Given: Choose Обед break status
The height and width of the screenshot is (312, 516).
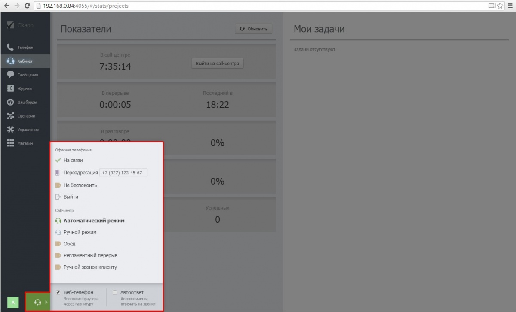Looking at the screenshot, I should pyautogui.click(x=69, y=244).
